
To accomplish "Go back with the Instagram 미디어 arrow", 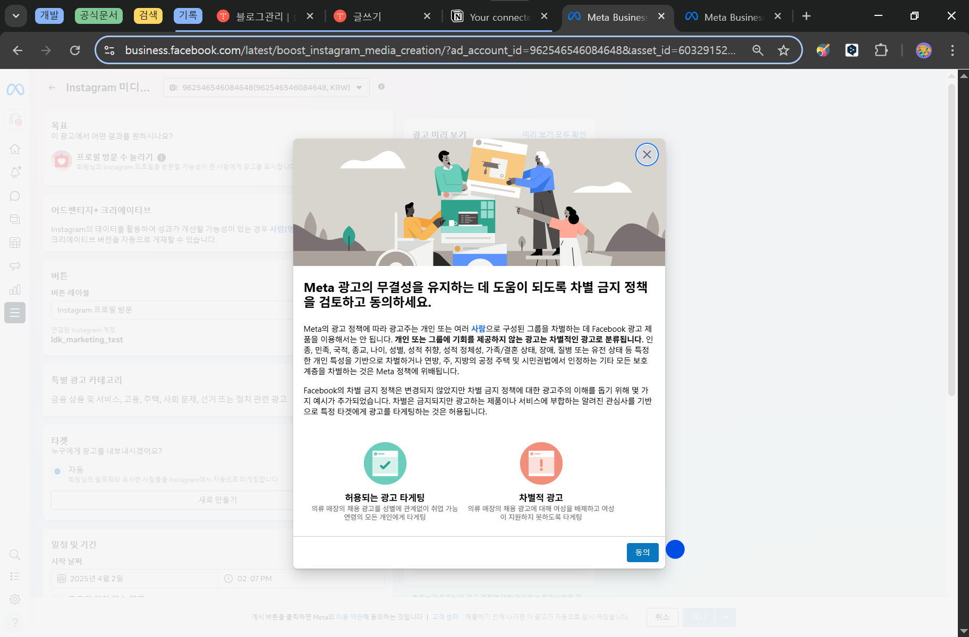I will [x=52, y=88].
